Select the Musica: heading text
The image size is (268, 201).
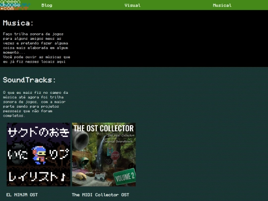[x=18, y=23]
